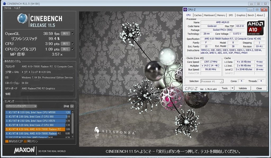Switch to the Caches tab
This screenshot has width=271, height=158.
click(198, 15)
